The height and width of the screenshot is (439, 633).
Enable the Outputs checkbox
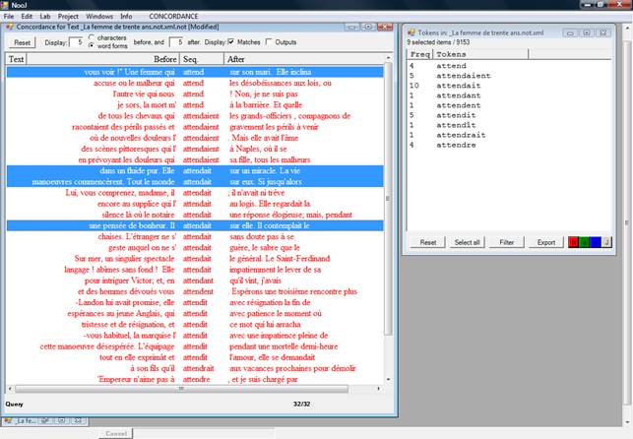click(269, 42)
